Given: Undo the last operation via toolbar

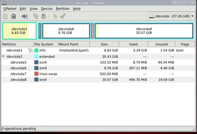Looking at the screenshot, I should 55,16.
